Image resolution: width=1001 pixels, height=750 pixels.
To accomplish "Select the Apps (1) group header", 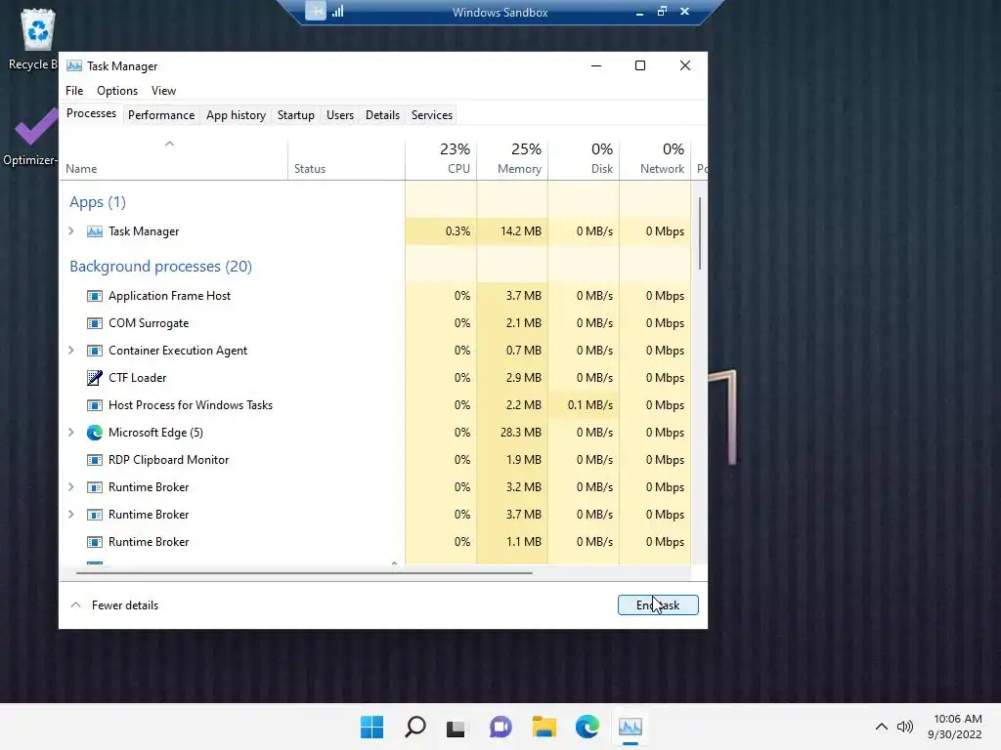I will click(98, 202).
